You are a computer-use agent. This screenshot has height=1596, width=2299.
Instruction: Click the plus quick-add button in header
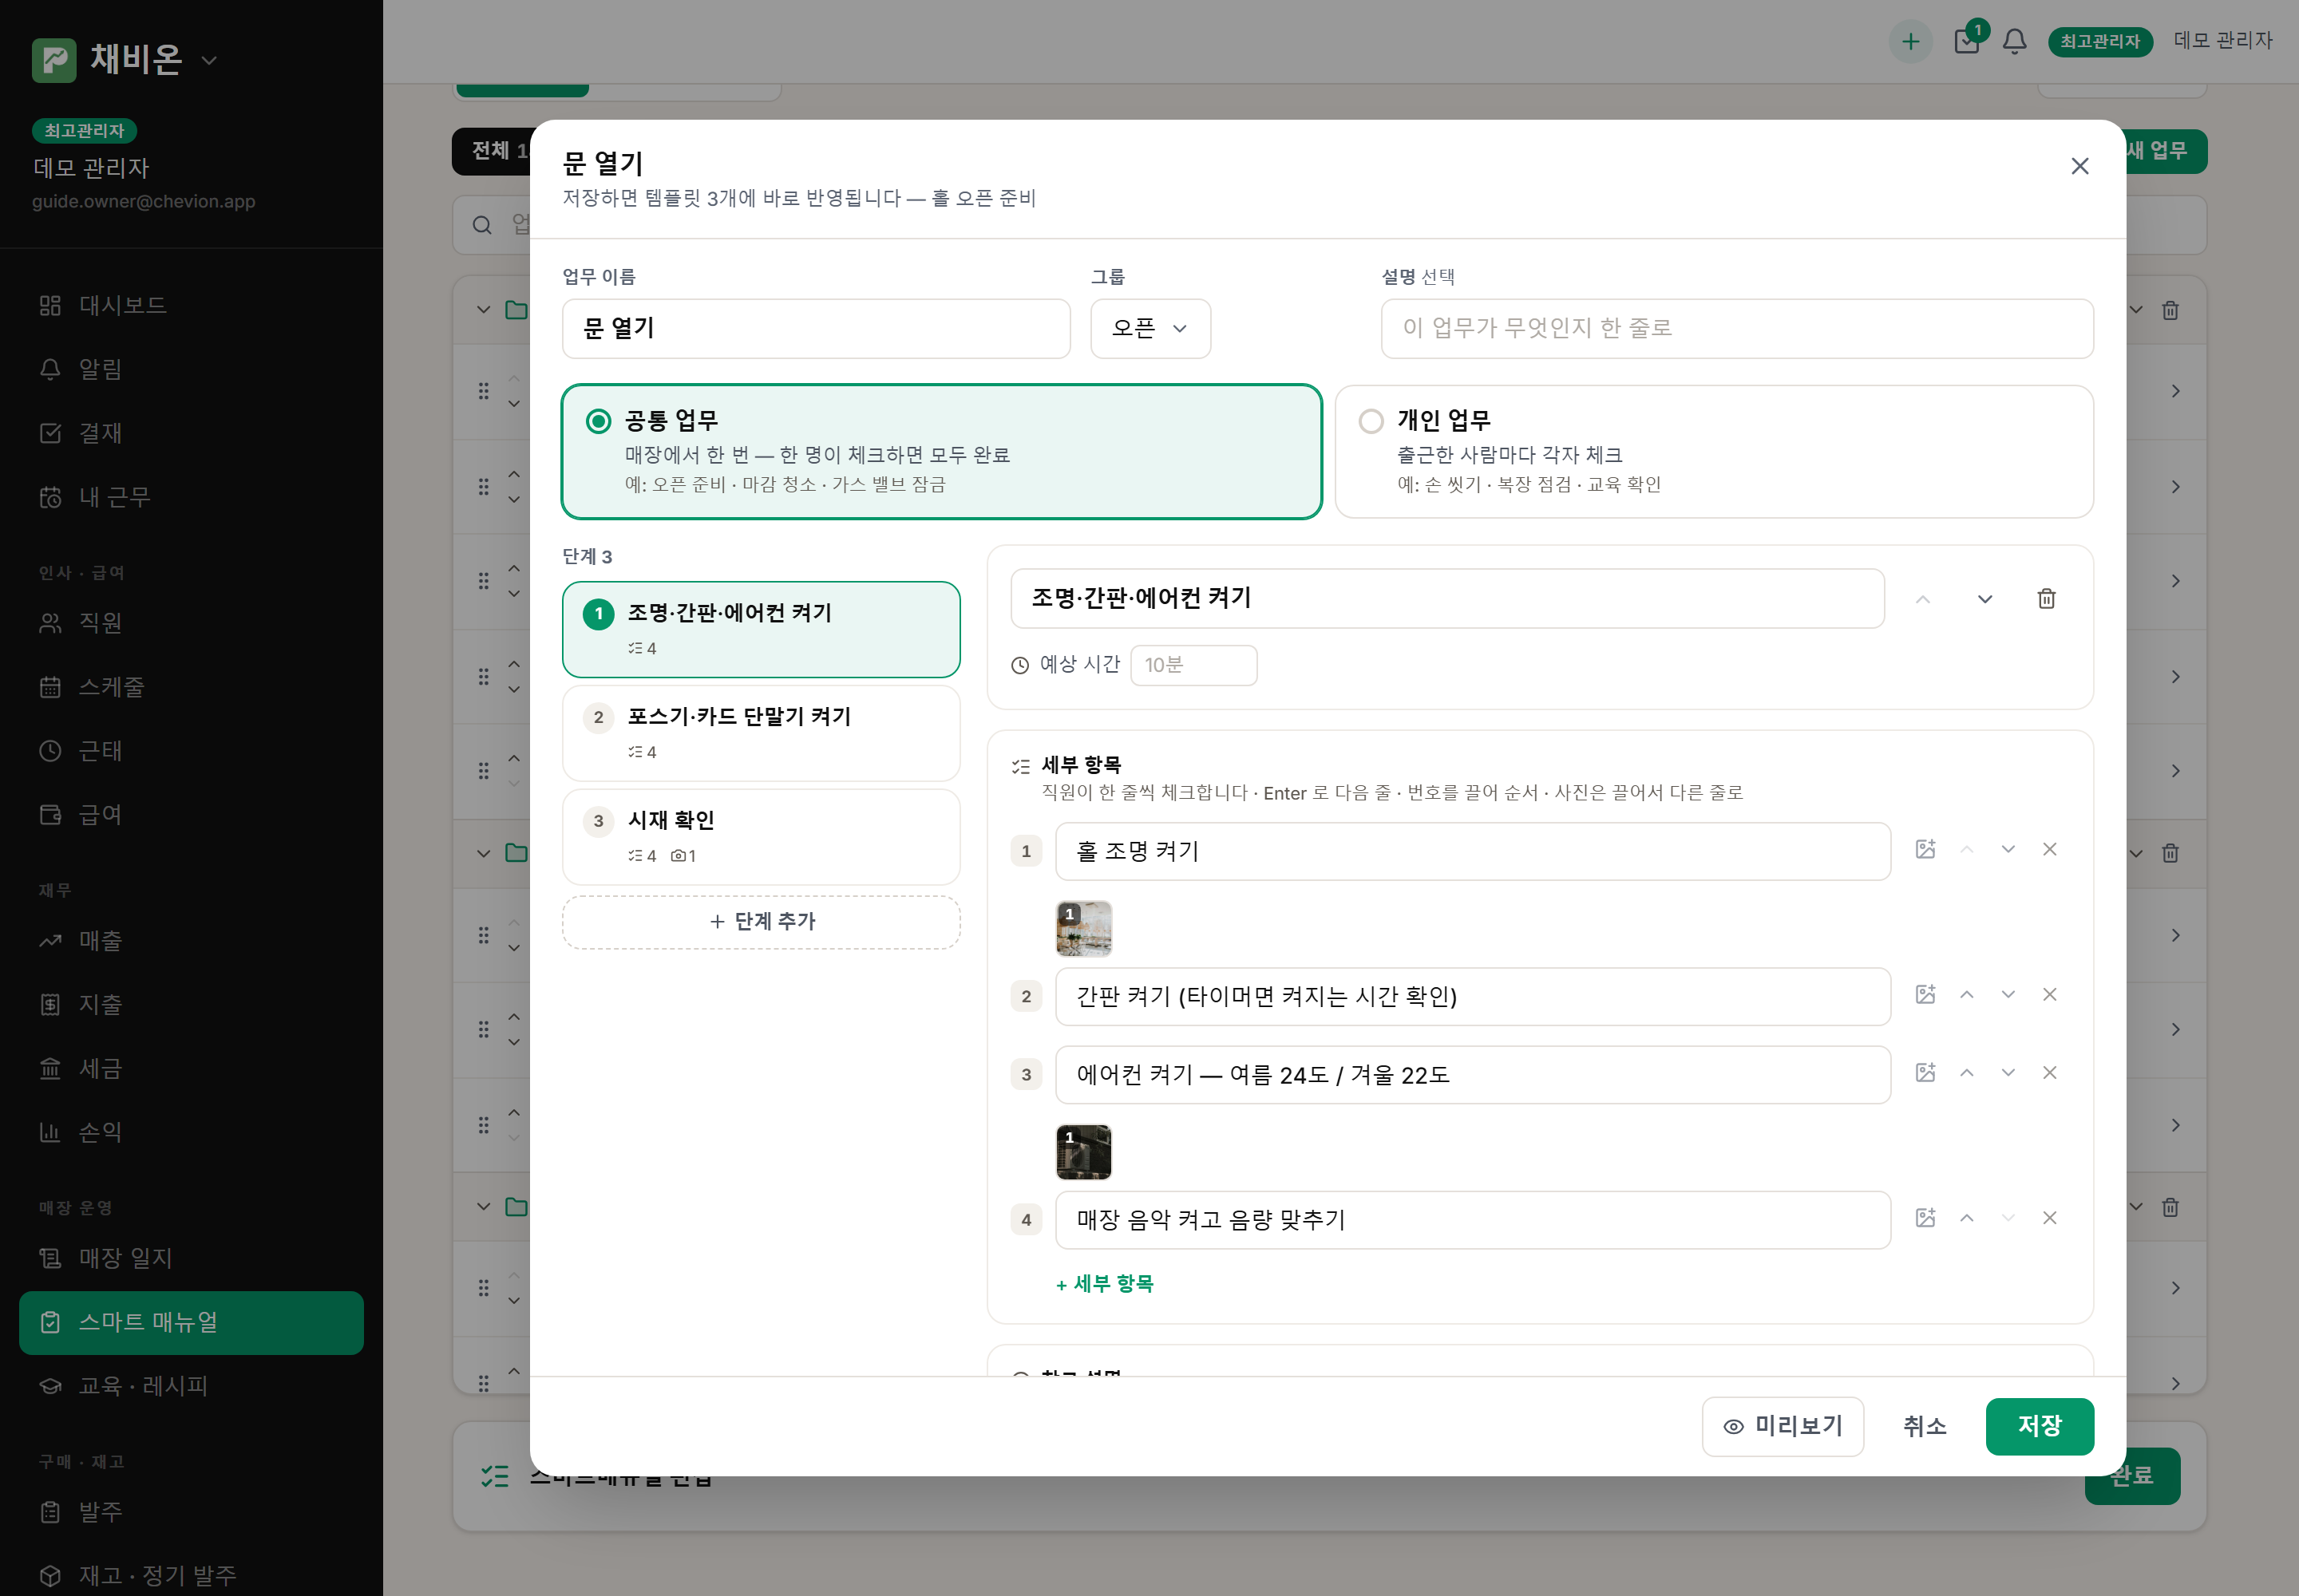tap(1909, 41)
